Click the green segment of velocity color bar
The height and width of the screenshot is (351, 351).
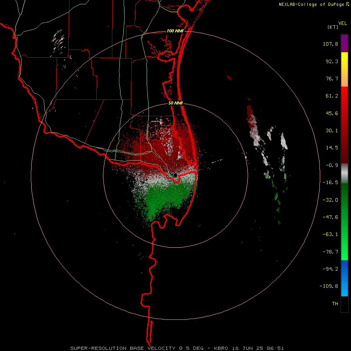pos(344,222)
